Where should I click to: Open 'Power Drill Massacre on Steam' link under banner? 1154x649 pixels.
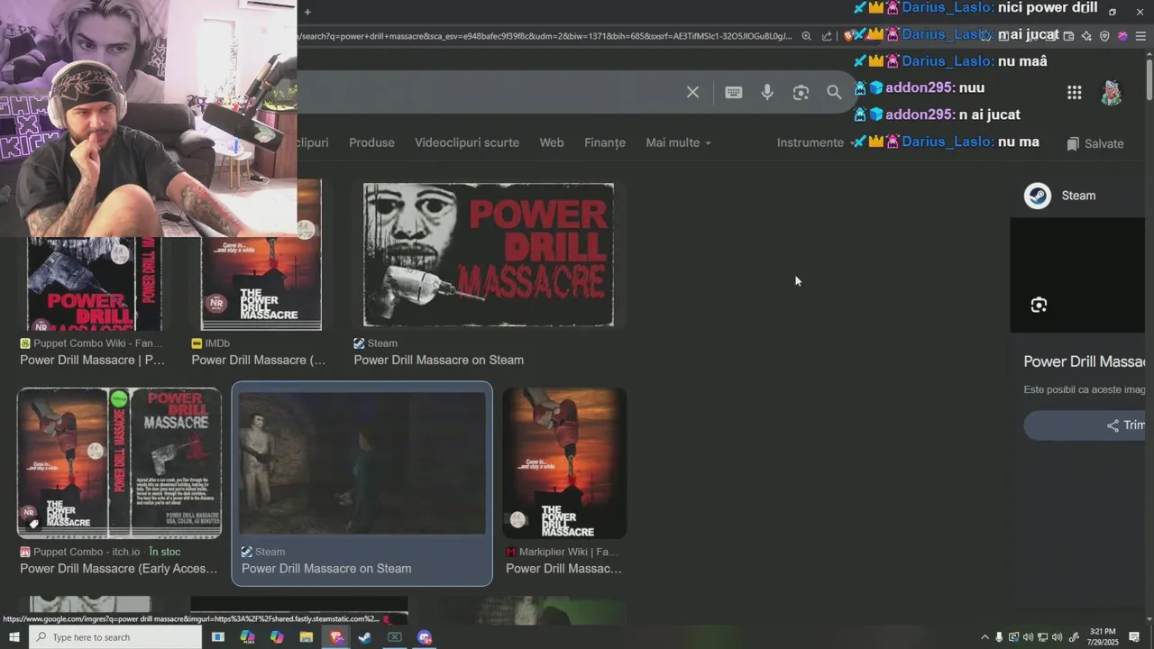pyautogui.click(x=438, y=360)
